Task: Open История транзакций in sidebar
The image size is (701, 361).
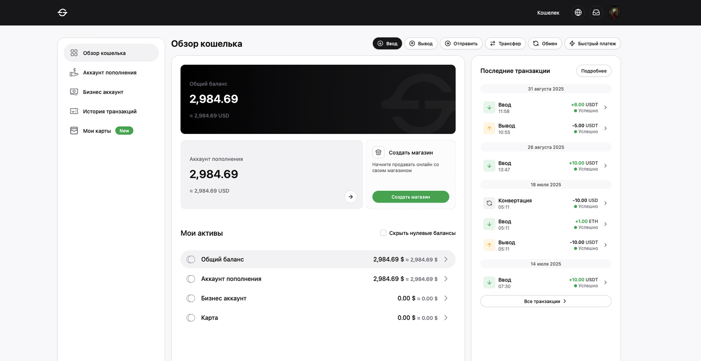Action: click(x=109, y=111)
